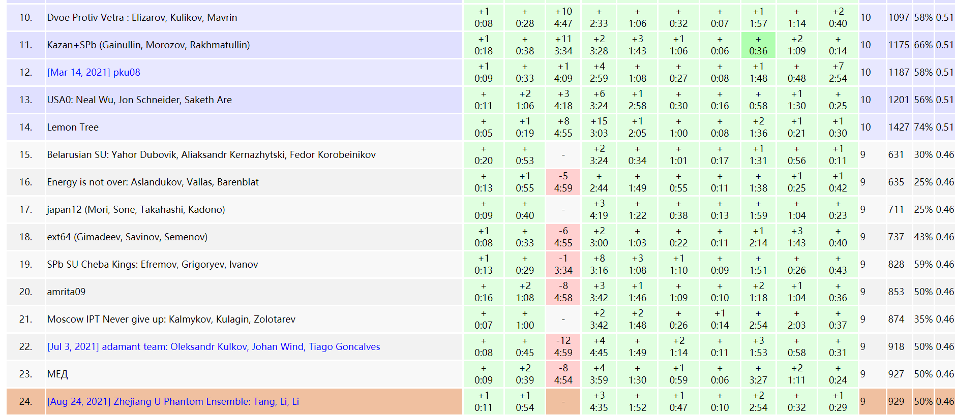Click the red -1 3:34 cell

[x=563, y=264]
